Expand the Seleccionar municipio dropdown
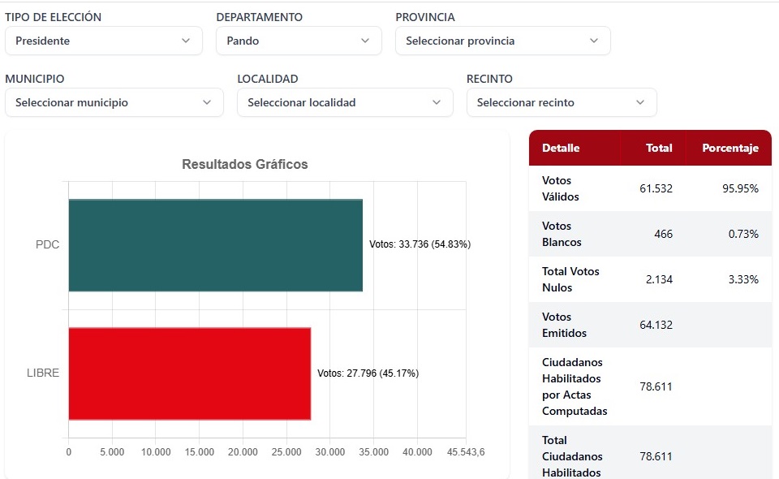 (x=114, y=102)
